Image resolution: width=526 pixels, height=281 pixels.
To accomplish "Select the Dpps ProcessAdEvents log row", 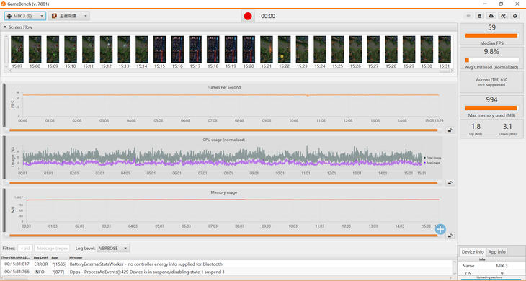I will (227, 272).
